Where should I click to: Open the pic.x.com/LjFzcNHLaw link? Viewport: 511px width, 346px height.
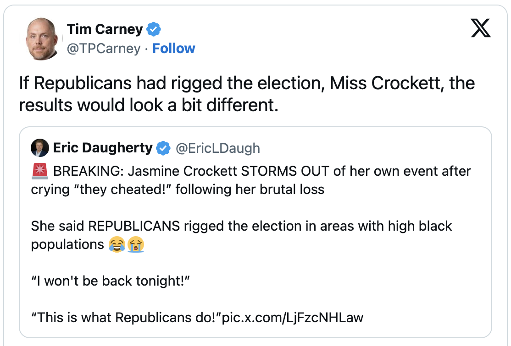[292, 317]
